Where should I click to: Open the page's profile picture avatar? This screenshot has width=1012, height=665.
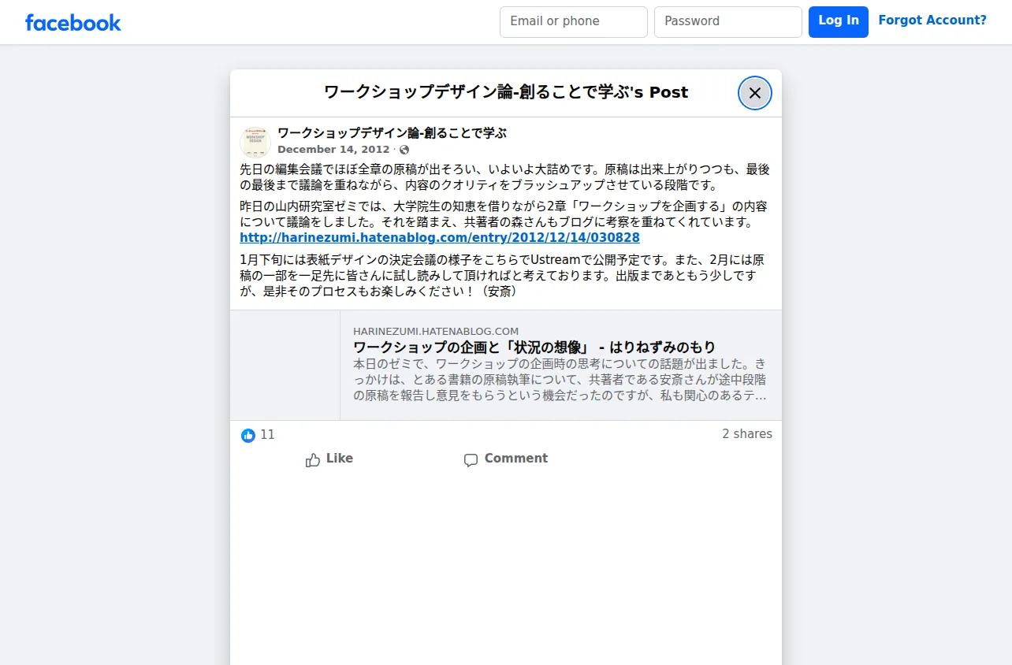tap(255, 141)
